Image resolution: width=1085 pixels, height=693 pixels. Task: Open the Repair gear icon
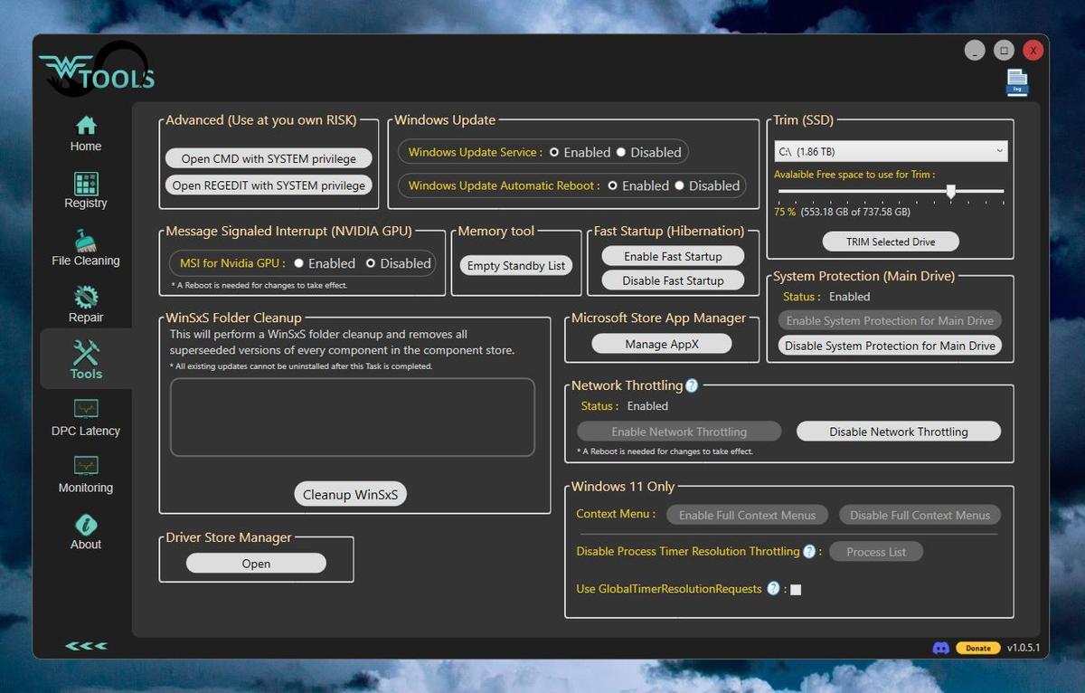[86, 298]
